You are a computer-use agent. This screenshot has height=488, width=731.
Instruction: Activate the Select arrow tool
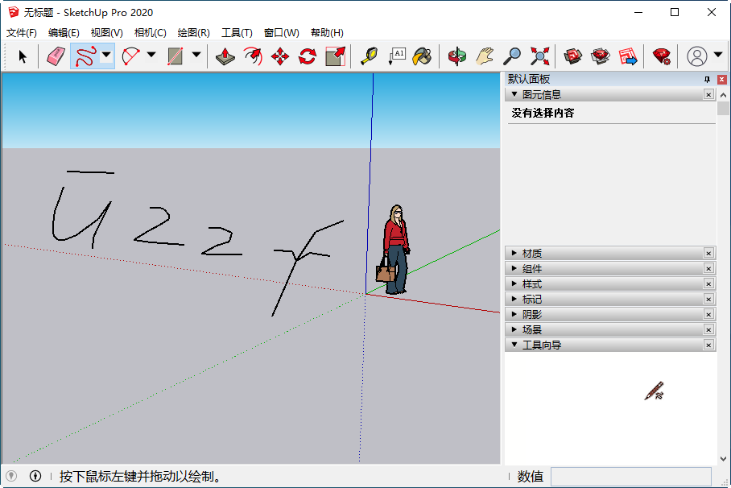click(23, 56)
